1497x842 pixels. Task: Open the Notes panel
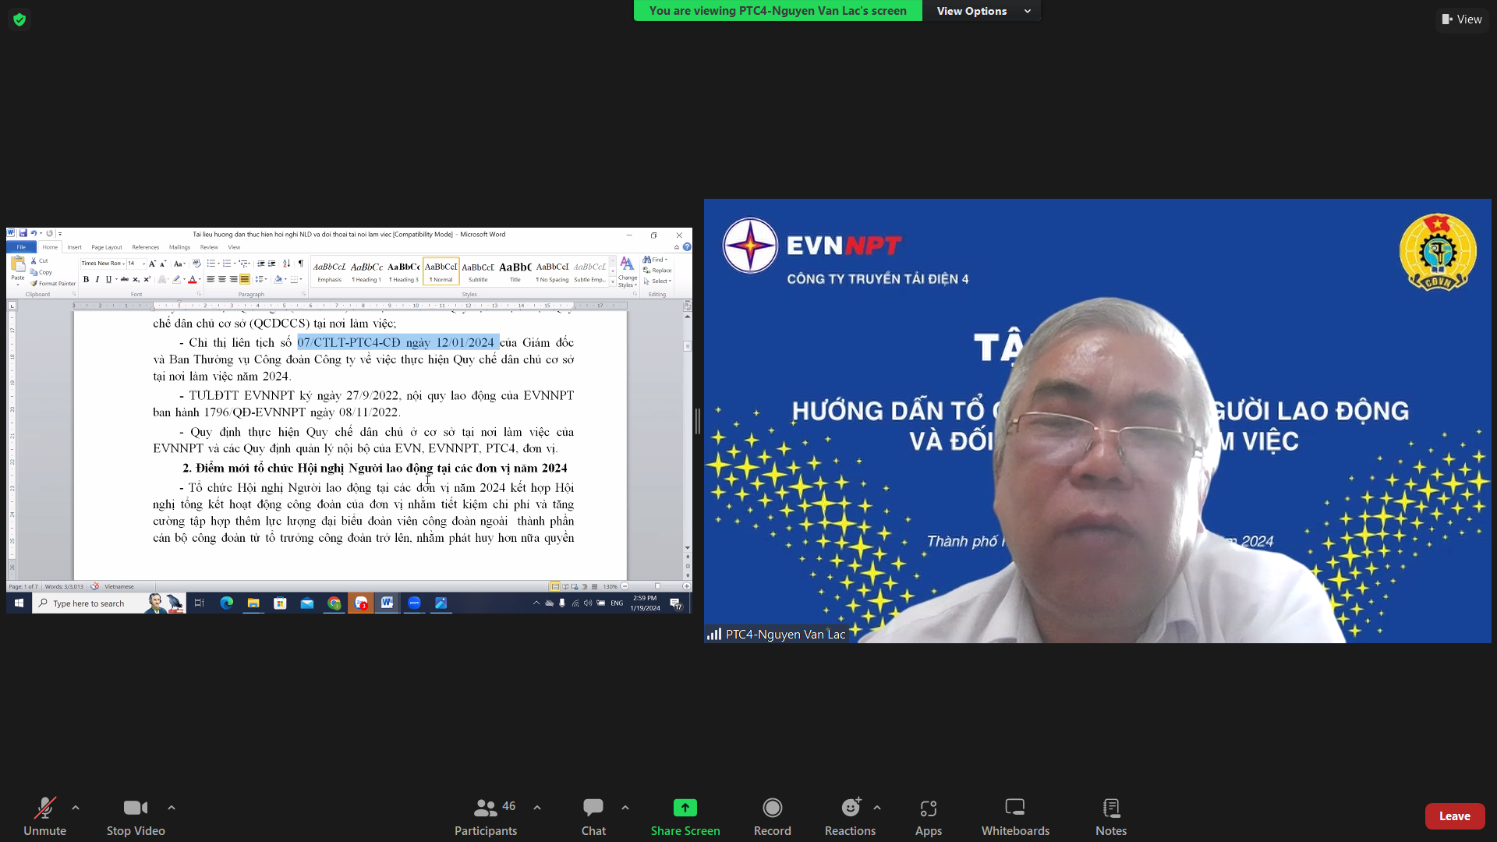pyautogui.click(x=1110, y=815)
